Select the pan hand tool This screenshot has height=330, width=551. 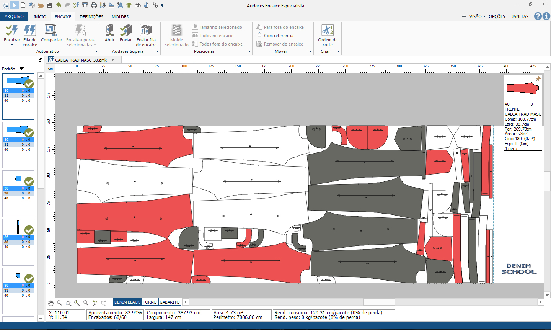click(x=51, y=303)
